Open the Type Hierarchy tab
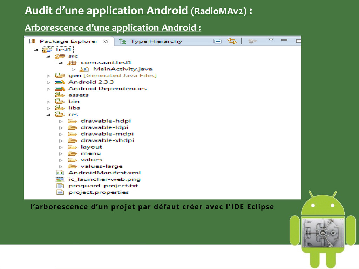The image size is (359, 269). click(156, 41)
